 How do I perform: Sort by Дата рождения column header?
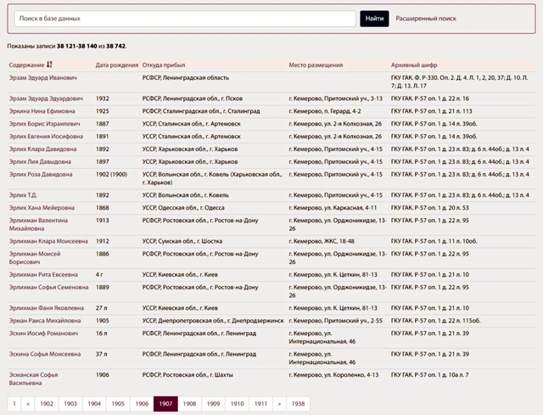point(117,64)
